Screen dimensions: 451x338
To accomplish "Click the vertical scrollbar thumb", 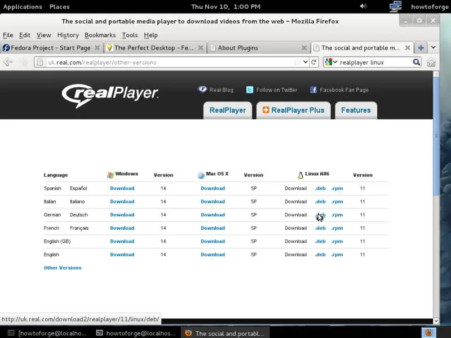I will (x=436, y=136).
